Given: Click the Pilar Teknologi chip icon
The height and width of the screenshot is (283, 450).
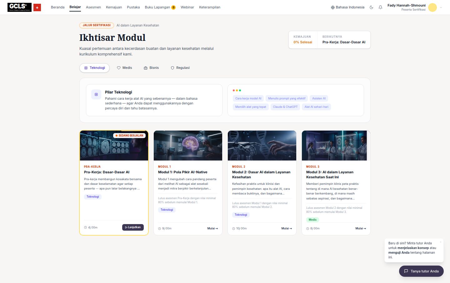Looking at the screenshot, I should click(x=96, y=94).
